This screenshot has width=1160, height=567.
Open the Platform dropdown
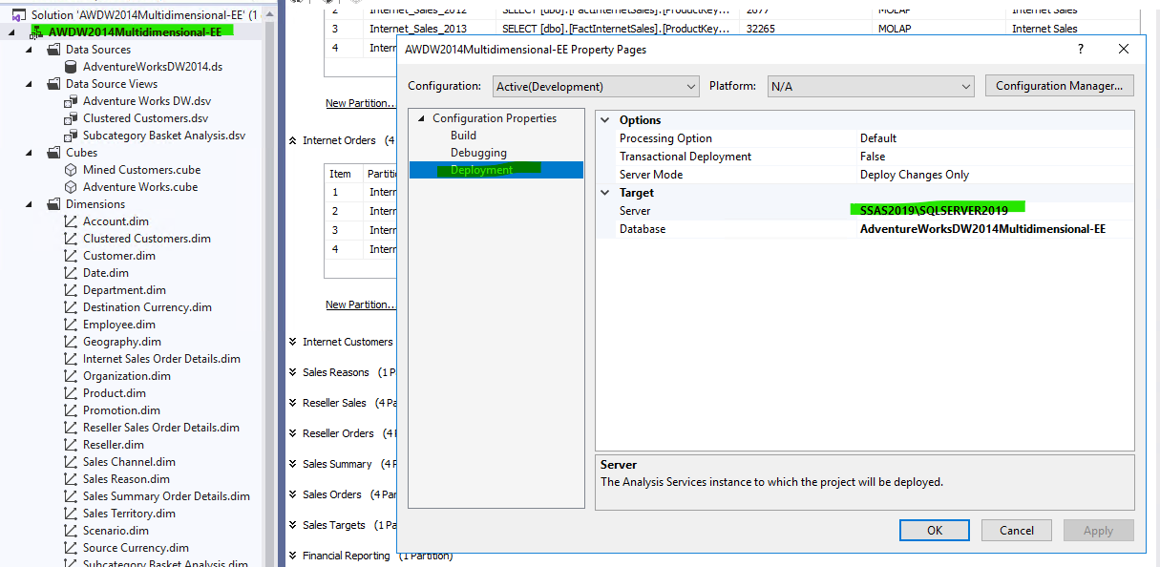click(x=871, y=86)
